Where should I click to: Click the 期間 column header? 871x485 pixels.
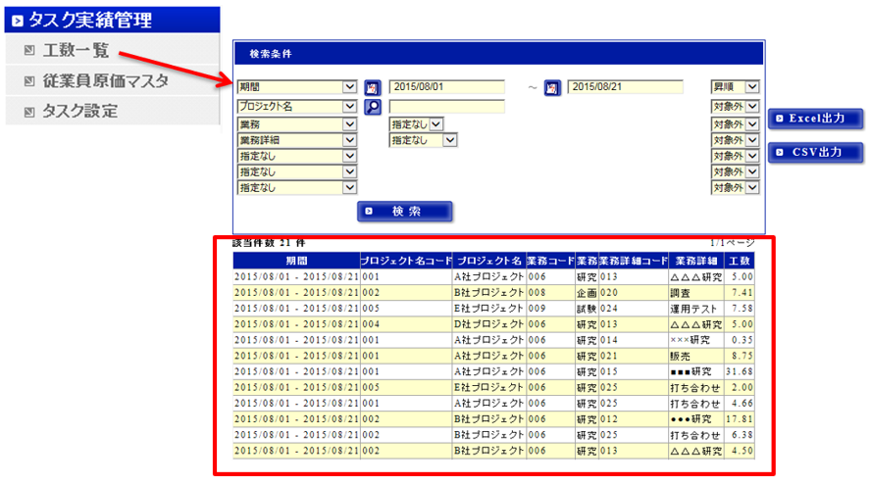coord(296,261)
